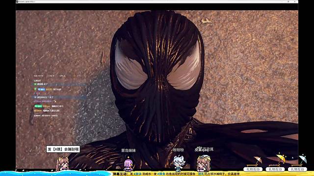Close the Spider-Man game window

pos(295,1)
